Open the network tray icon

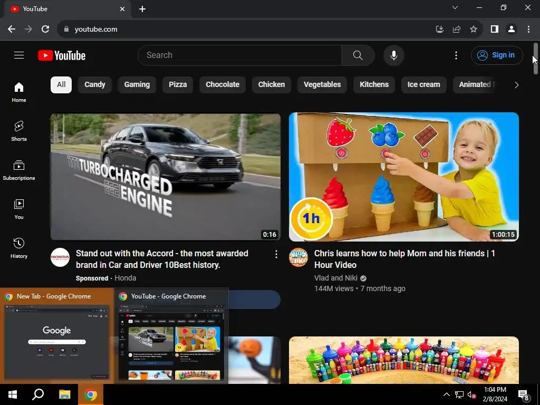pyautogui.click(x=459, y=394)
